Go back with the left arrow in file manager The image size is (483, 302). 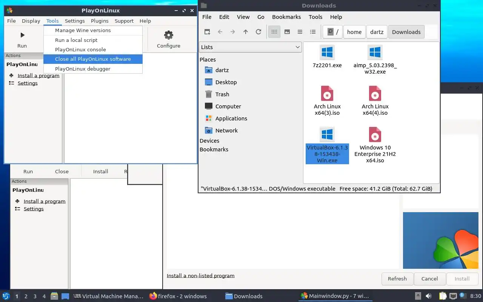tap(220, 32)
